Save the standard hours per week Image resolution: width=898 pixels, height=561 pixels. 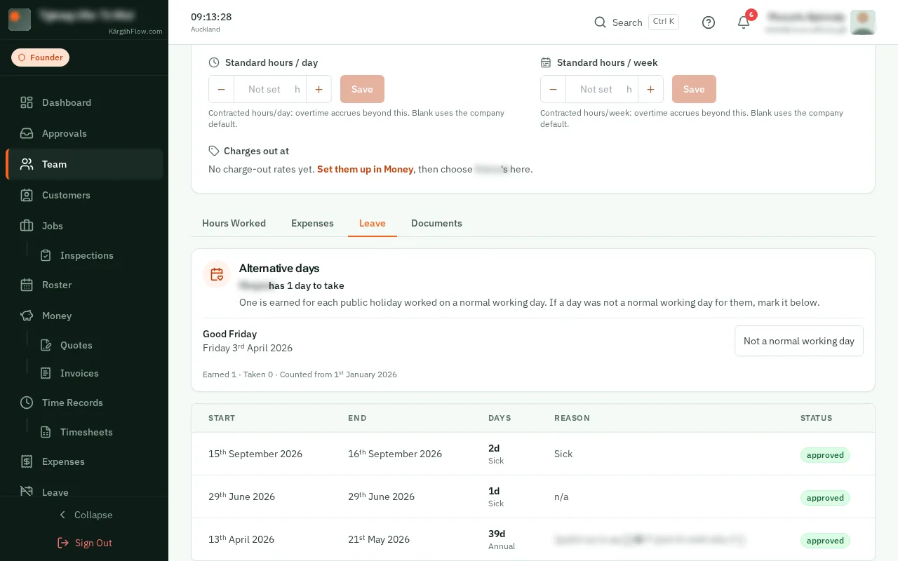point(694,89)
